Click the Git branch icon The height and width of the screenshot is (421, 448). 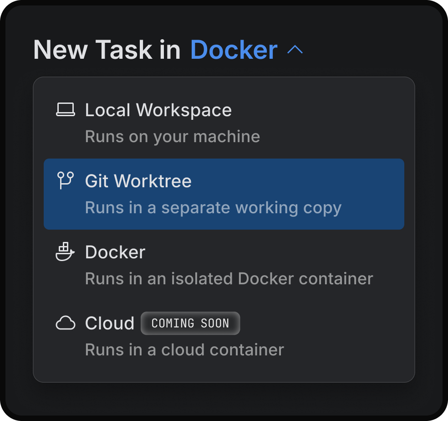point(66,180)
